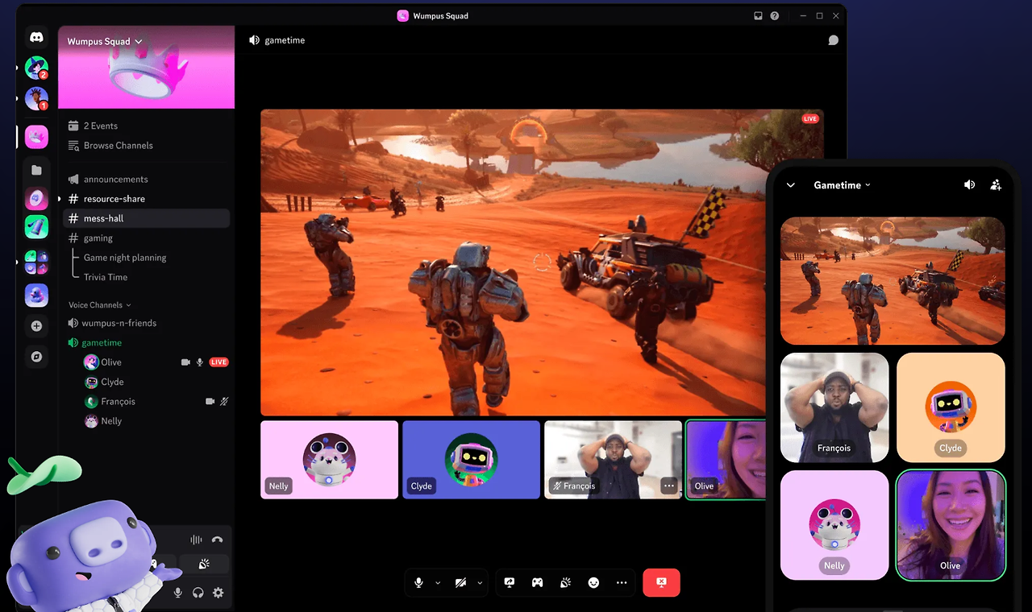This screenshot has height=612, width=1032.
Task: Click the wizard avatar with 2 notifications
Action: click(36, 68)
